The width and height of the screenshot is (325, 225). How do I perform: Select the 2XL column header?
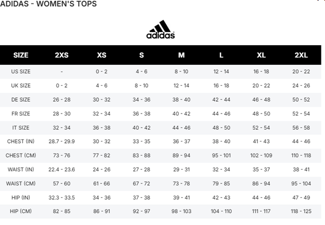tap(301, 55)
